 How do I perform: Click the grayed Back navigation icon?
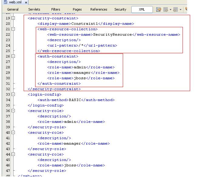coord(166,10)
